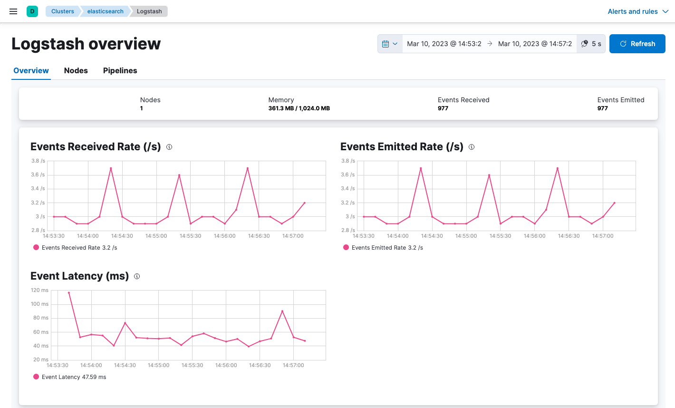Click the info icon next to Events Received Rate

[x=169, y=147]
